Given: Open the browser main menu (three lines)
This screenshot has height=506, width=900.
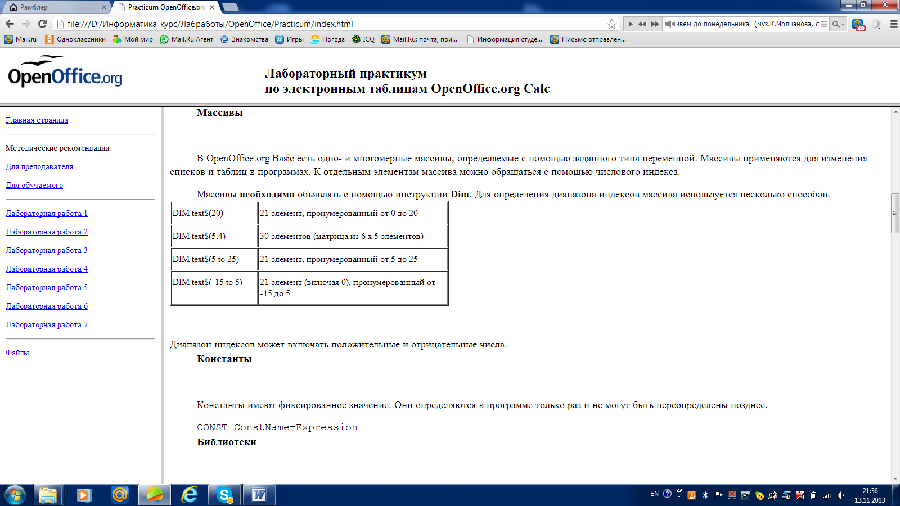Looking at the screenshot, I should point(894,24).
